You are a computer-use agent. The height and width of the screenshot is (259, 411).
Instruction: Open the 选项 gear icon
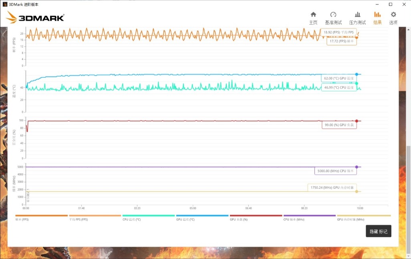click(x=393, y=15)
